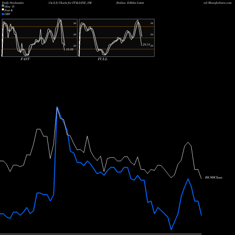Click 'Charts for ITALIANE_SM' title text

click(x=75, y=3)
